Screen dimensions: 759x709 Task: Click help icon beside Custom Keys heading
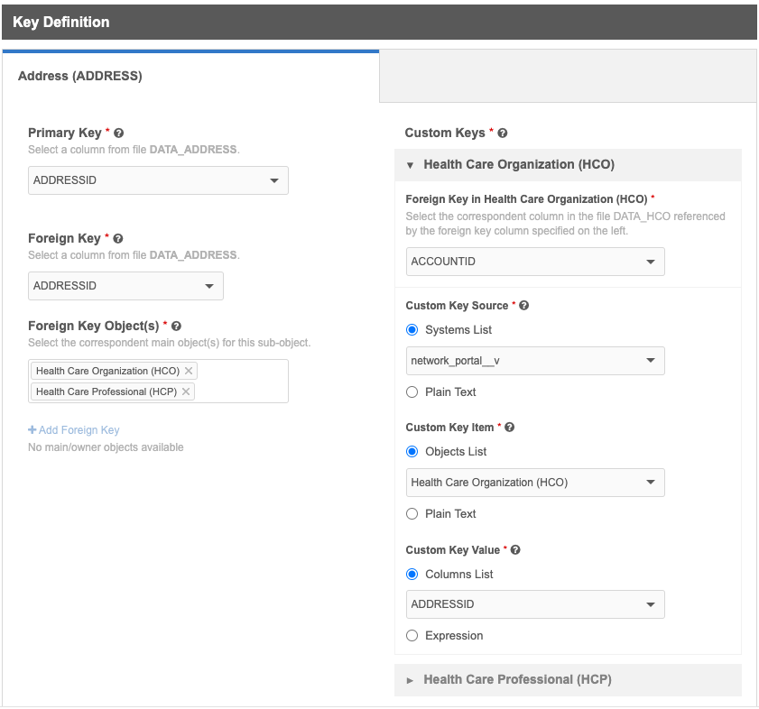503,134
